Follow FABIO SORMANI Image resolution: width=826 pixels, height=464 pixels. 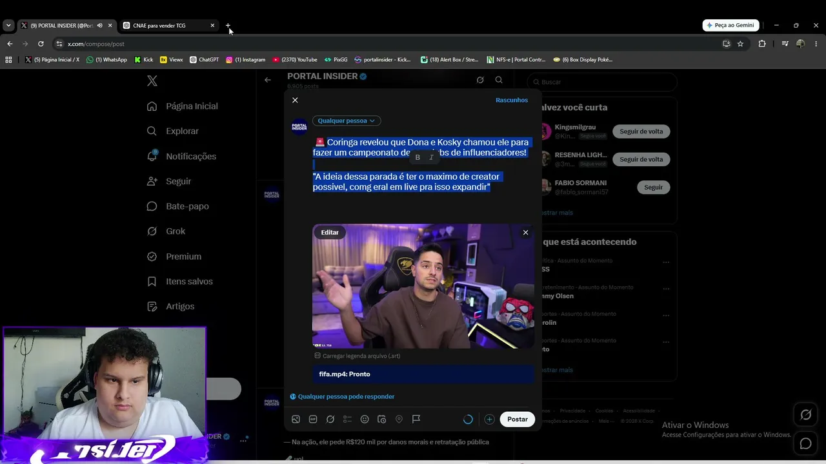point(654,187)
